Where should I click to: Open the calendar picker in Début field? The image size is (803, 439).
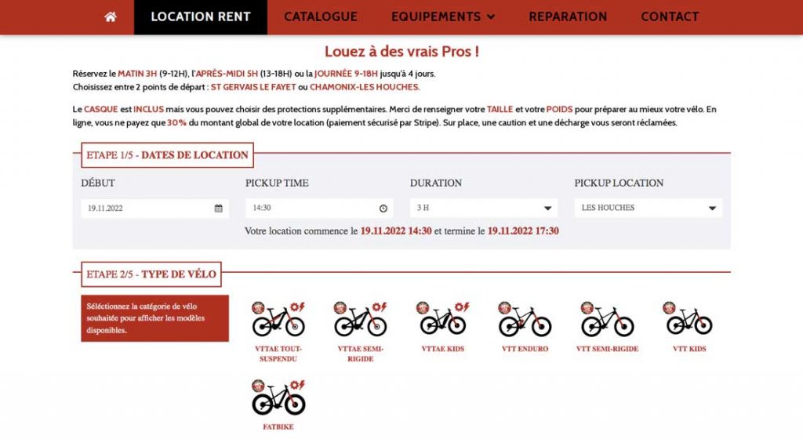pyautogui.click(x=219, y=209)
